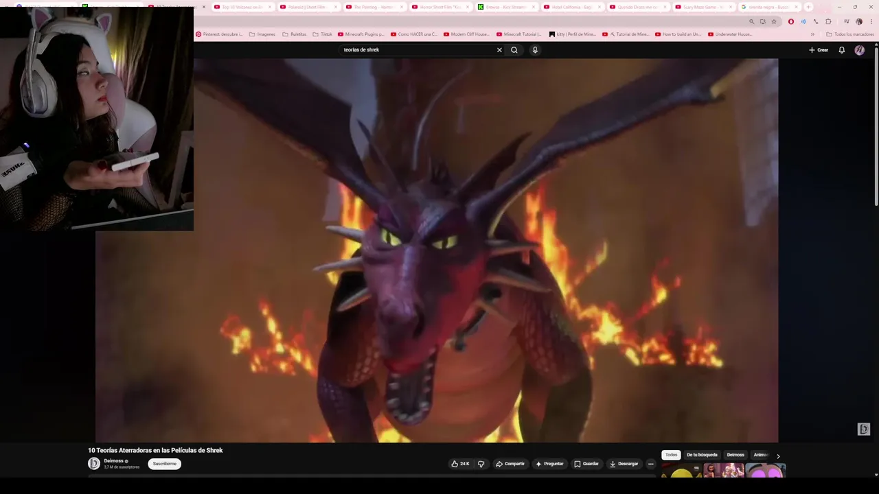The width and height of the screenshot is (879, 494).
Task: Click the zoom magnifier in address bar
Action: (751, 21)
